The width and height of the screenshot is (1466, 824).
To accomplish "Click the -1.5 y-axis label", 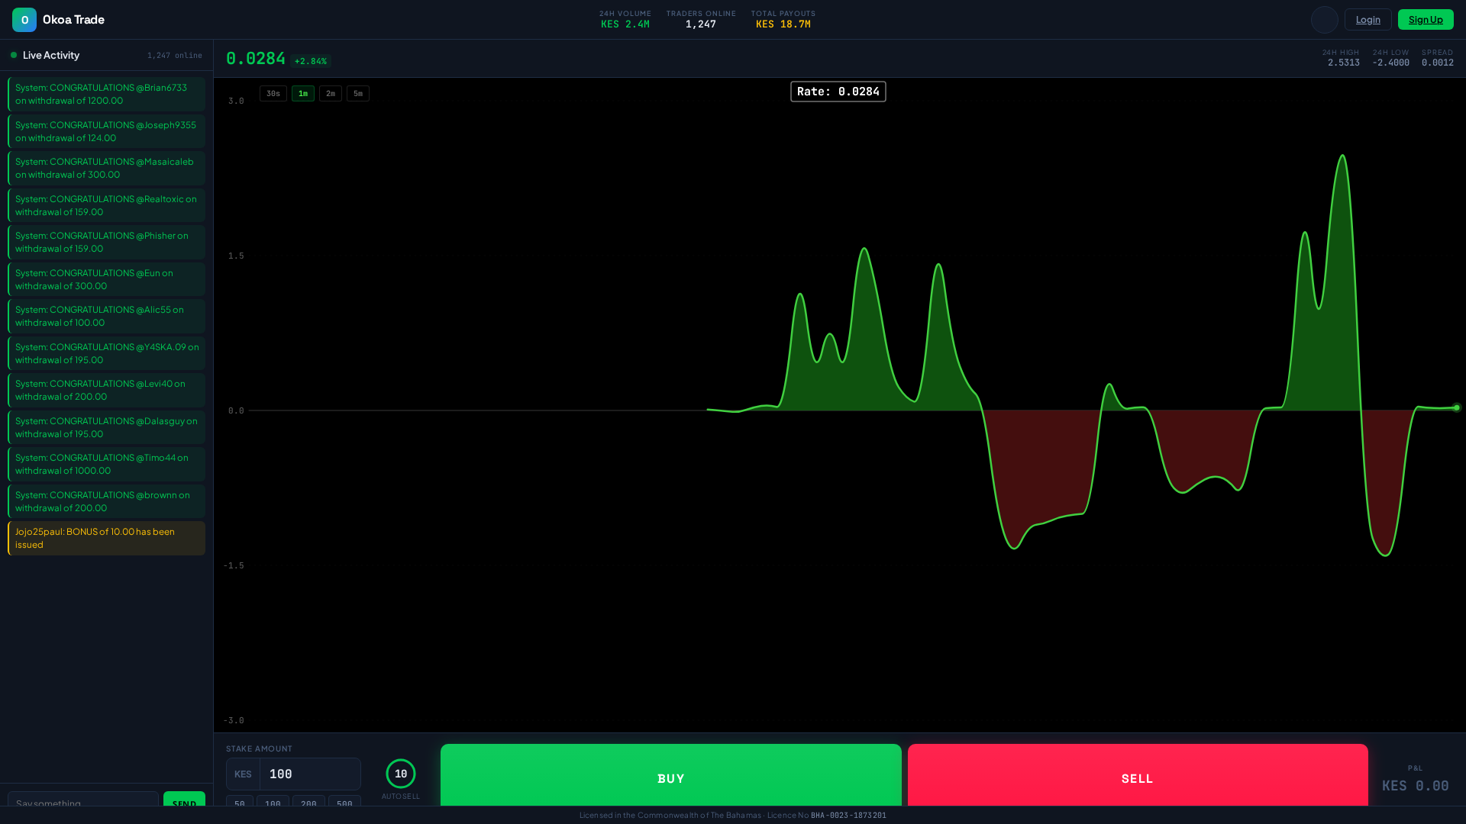I will point(234,566).
